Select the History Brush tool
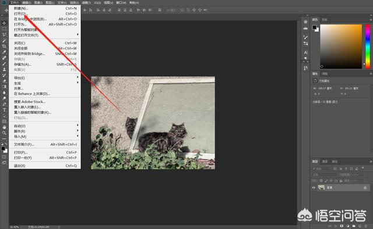Image resolution: width=373 pixels, height=229 pixels. 4,75
